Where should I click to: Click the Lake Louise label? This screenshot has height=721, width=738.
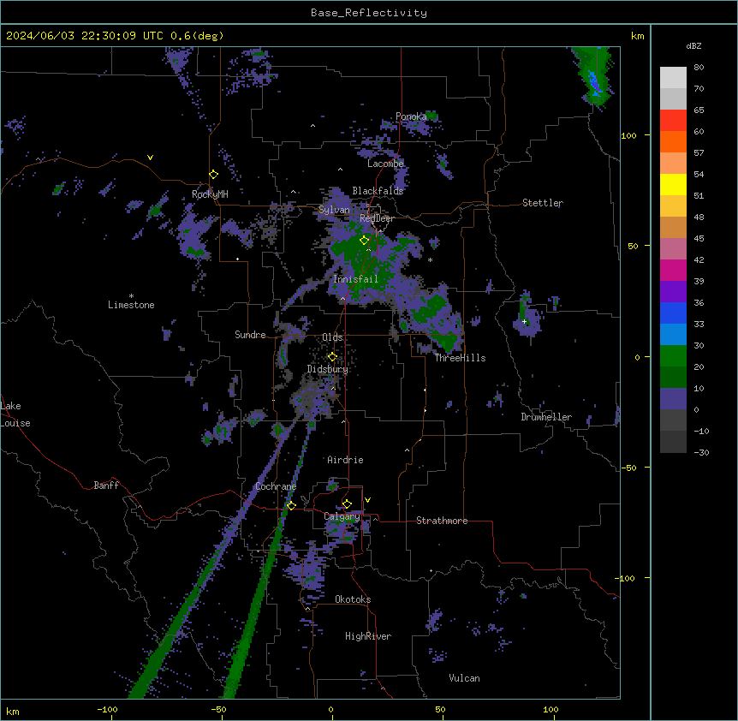tap(15, 414)
